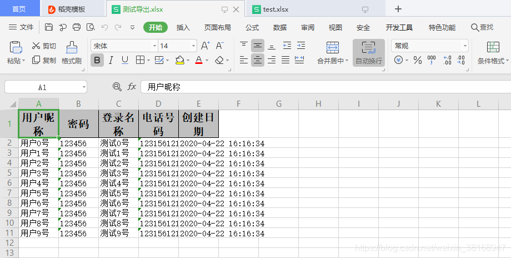
Task: Expand the Name Box dropdown arrow
Action: (x=84, y=87)
